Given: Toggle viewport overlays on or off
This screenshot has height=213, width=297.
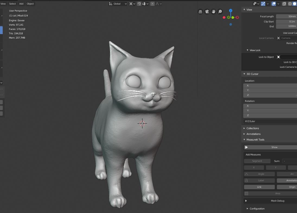Looking at the screenshot, I should [x=274, y=4].
